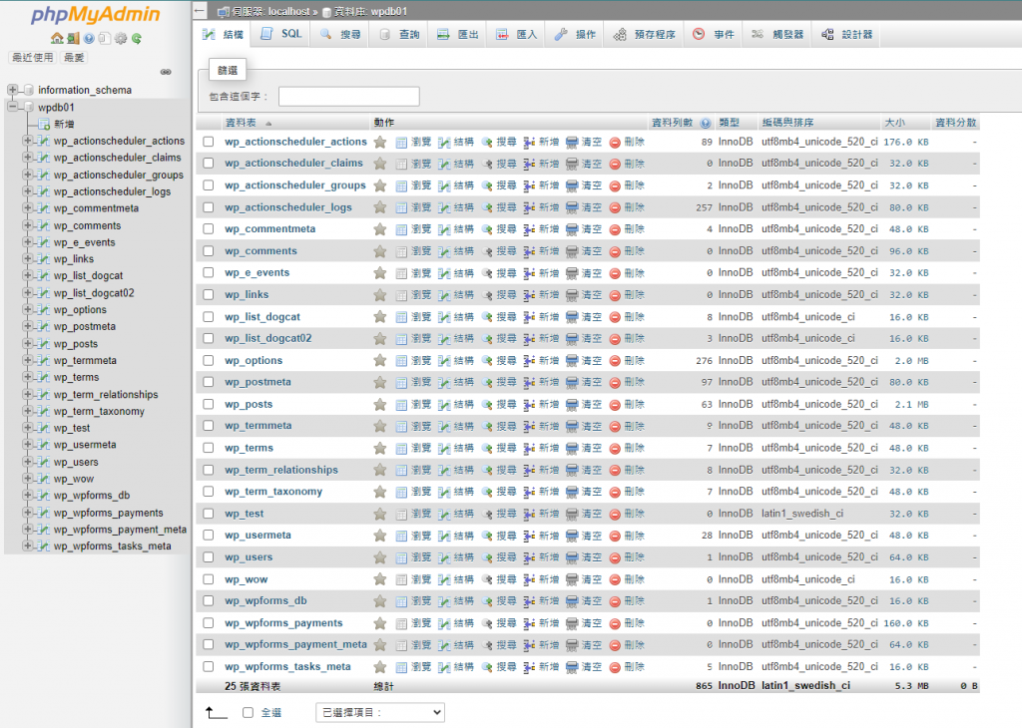Image resolution: width=1022 pixels, height=728 pixels.
Task: Expand information_schema database in tree
Action: pyautogui.click(x=12, y=90)
